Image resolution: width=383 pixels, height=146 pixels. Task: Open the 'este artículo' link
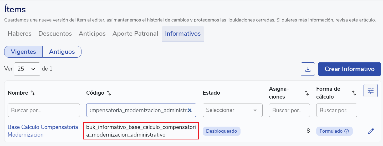pyautogui.click(x=362, y=20)
